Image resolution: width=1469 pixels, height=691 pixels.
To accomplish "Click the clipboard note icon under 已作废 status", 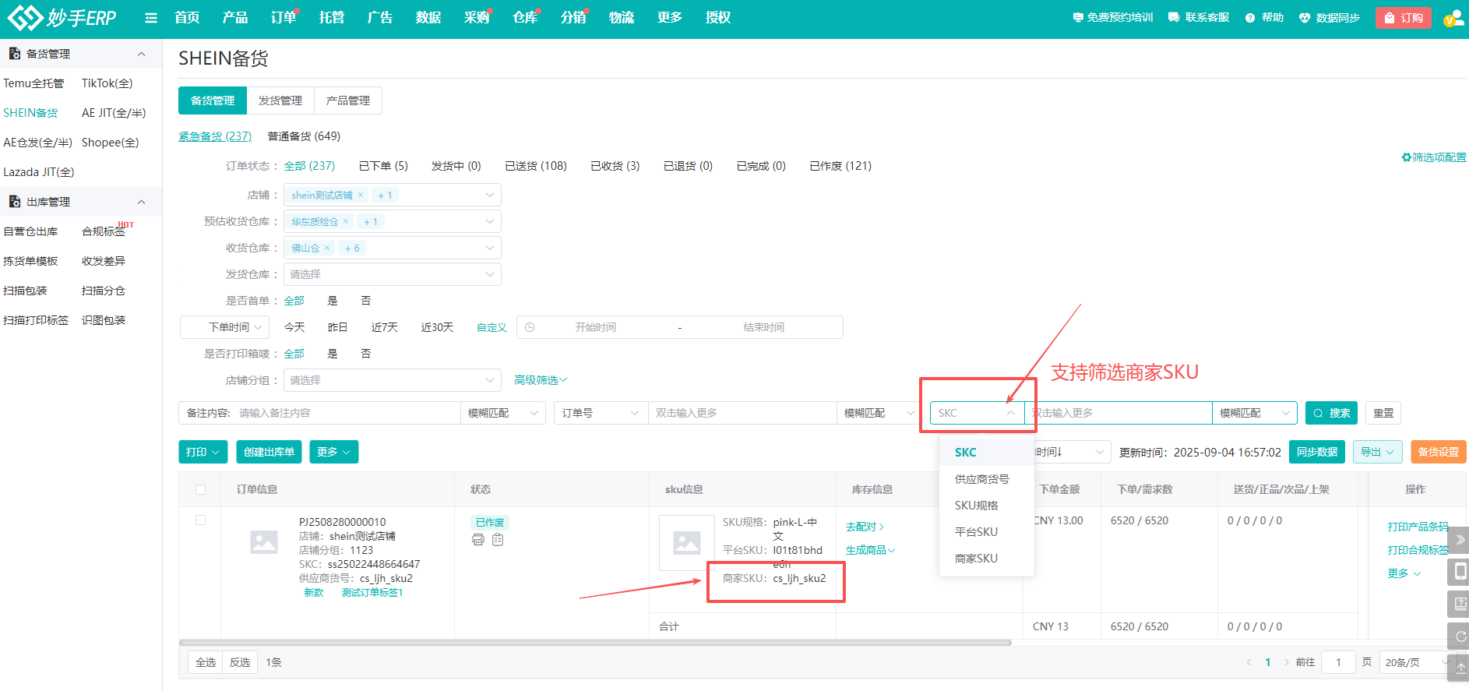I will click(498, 540).
